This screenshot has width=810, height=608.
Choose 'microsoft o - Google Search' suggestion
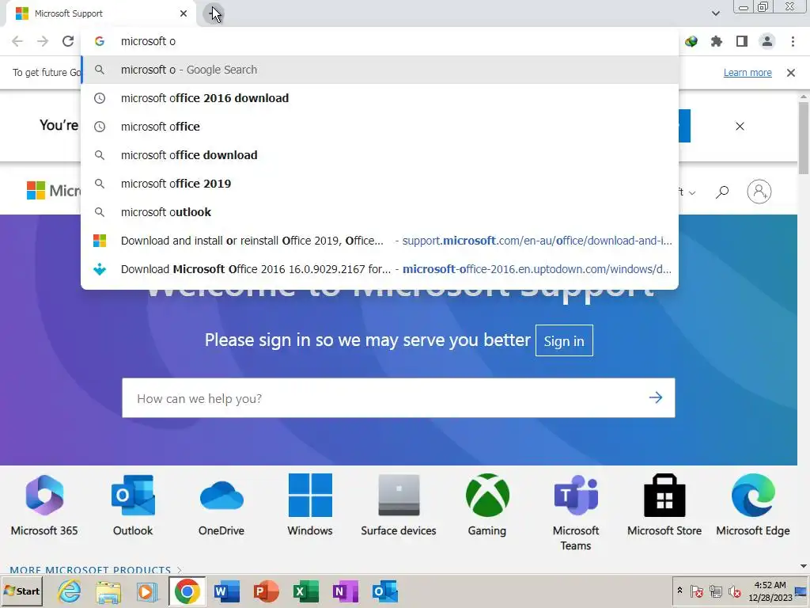[380, 70]
